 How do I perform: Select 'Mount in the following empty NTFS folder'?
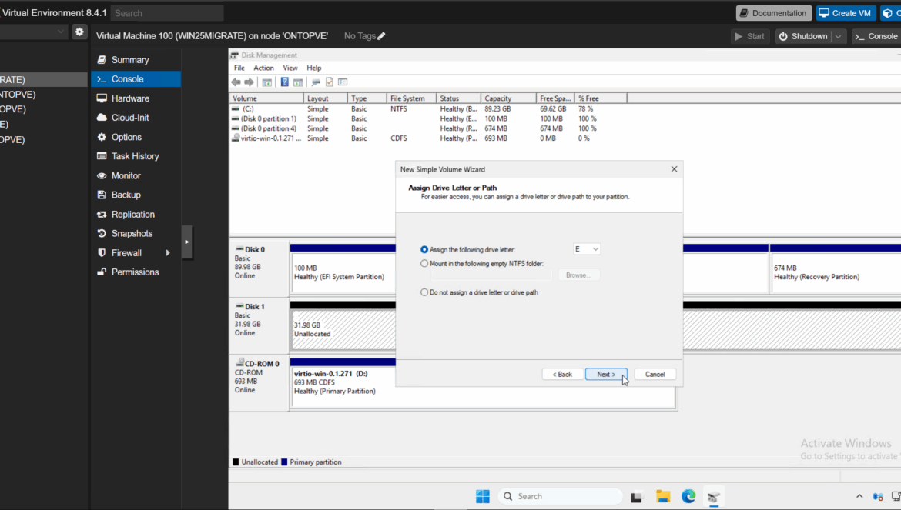pos(424,263)
